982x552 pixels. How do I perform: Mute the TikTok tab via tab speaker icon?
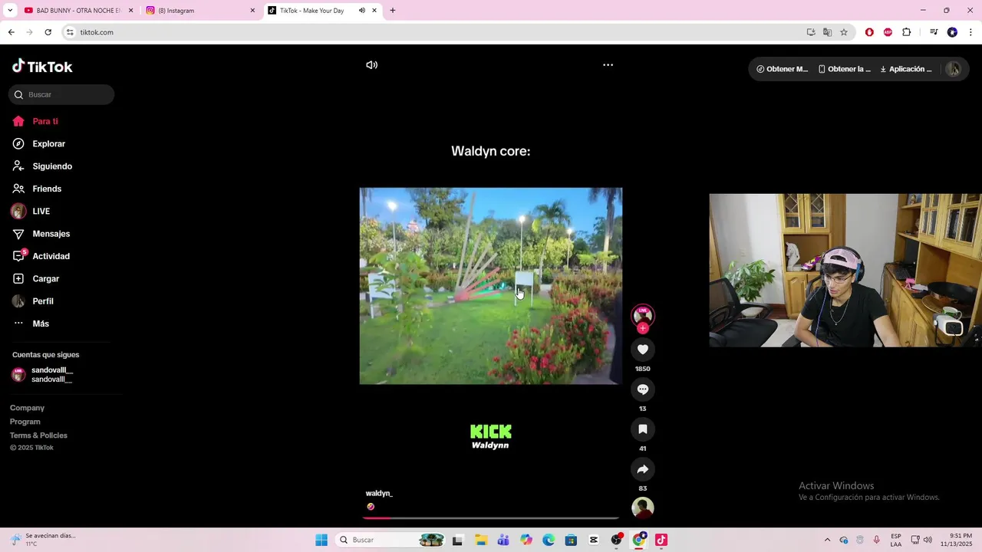tap(361, 11)
